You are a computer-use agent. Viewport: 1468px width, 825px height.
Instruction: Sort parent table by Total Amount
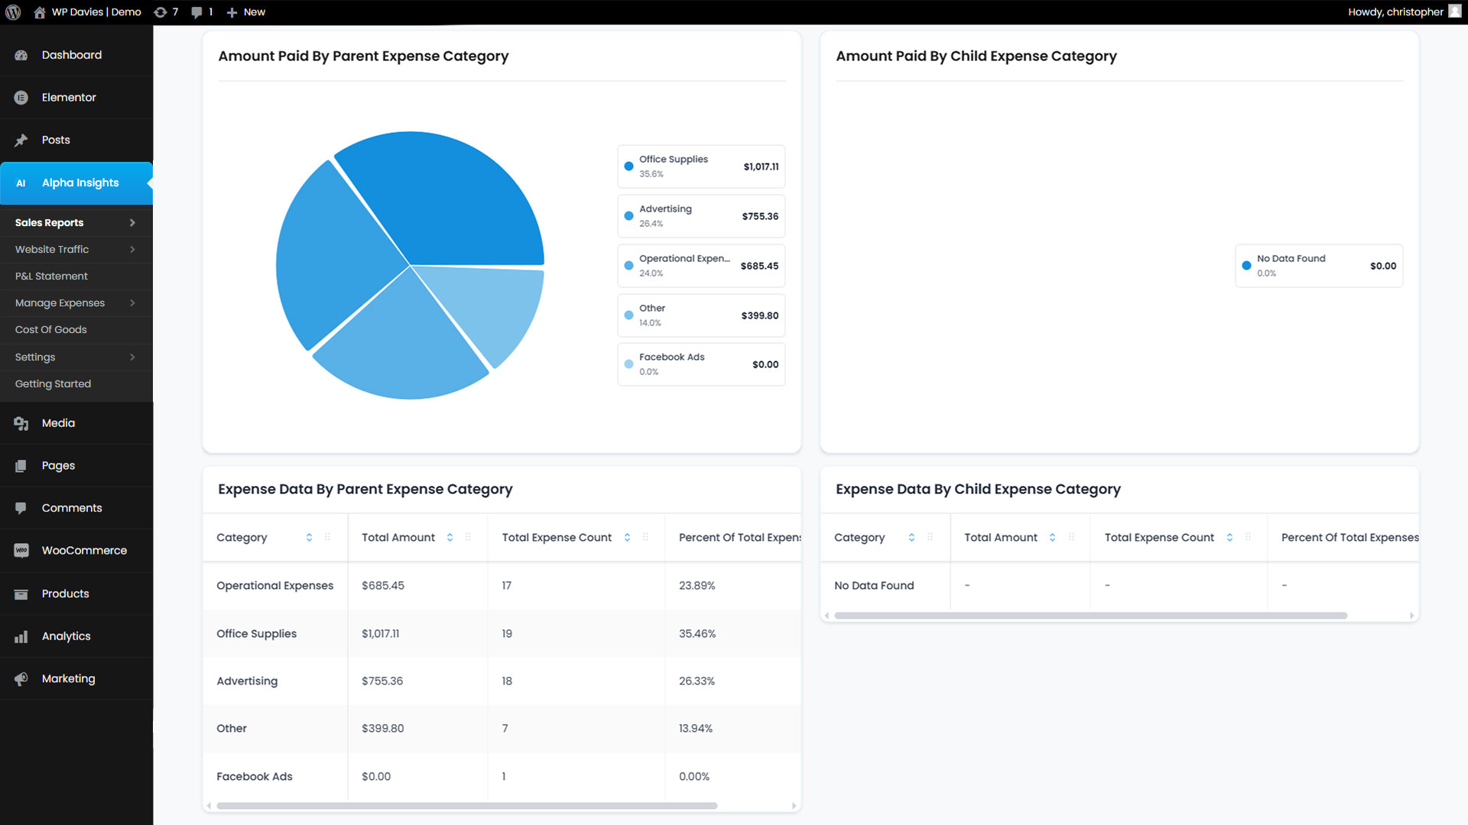coord(450,538)
